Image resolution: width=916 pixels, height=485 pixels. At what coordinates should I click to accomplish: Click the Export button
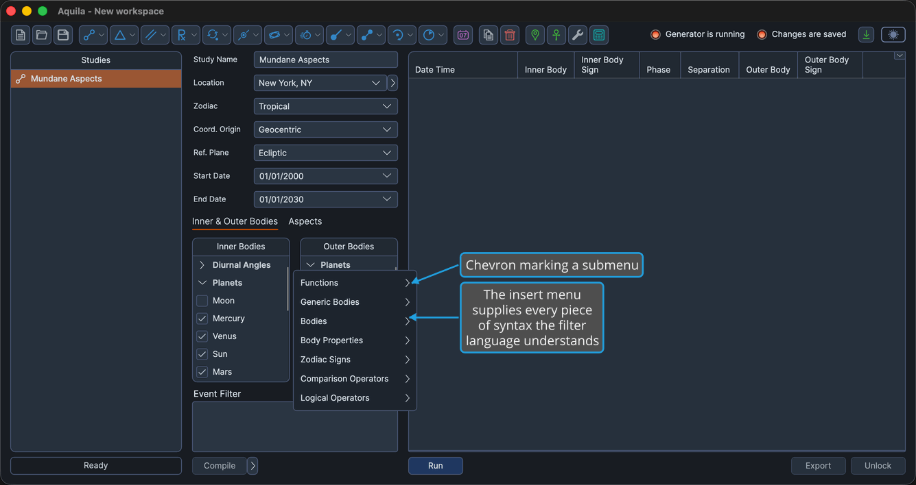coord(818,466)
